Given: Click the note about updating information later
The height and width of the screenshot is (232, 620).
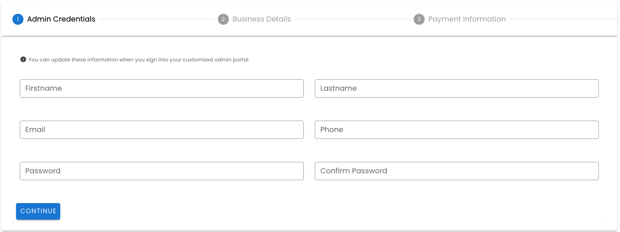Looking at the screenshot, I should (x=138, y=60).
